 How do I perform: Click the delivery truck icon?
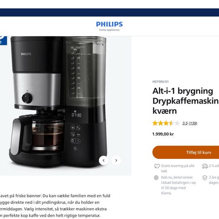pyautogui.click(x=205, y=166)
